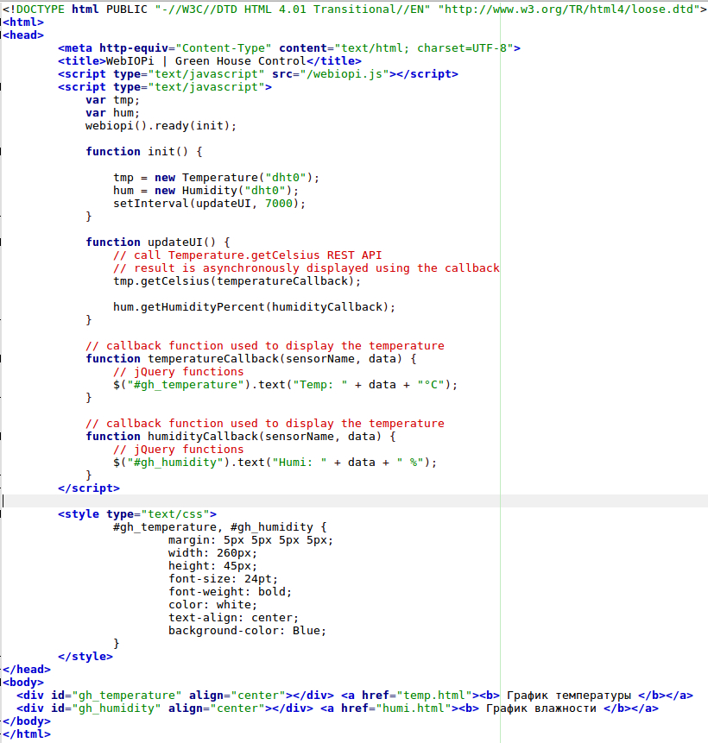Click the highlighted empty current line
708x743 pixels.
tap(354, 501)
